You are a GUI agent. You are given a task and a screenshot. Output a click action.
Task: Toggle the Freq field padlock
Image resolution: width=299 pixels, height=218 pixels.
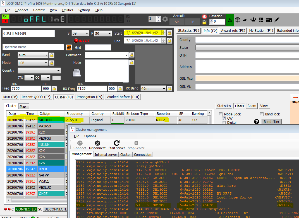click(x=54, y=89)
